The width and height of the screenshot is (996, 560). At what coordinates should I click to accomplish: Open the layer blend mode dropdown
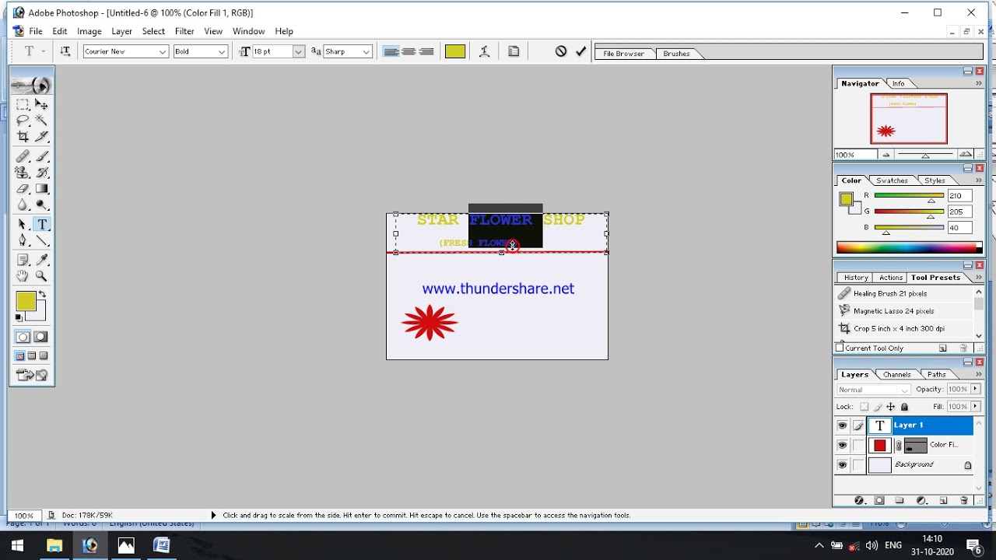click(873, 390)
